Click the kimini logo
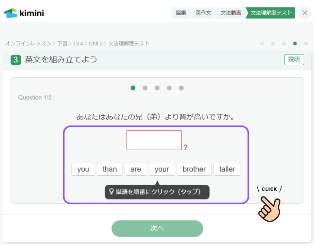 tap(24, 13)
